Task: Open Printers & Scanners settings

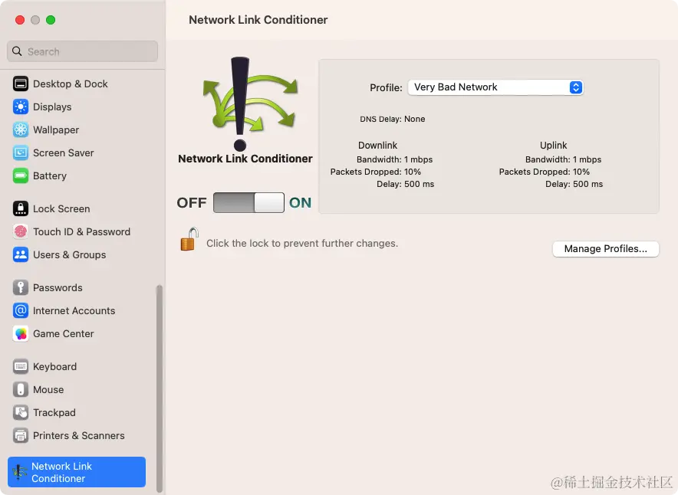Action: click(x=77, y=435)
